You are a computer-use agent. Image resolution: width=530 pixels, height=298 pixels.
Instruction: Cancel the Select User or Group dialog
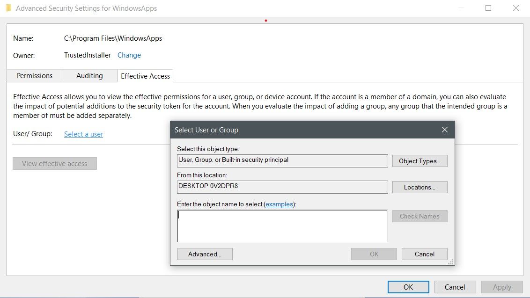[424, 254]
